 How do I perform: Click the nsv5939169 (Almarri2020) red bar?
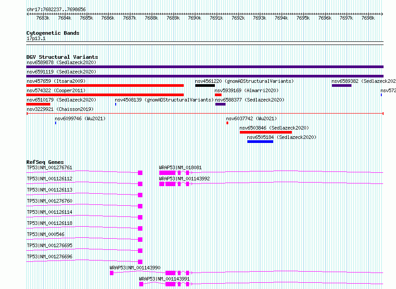(218, 95)
